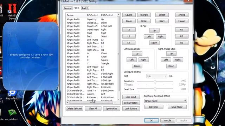Open the Play withSIX desktop shortcut

12,95
